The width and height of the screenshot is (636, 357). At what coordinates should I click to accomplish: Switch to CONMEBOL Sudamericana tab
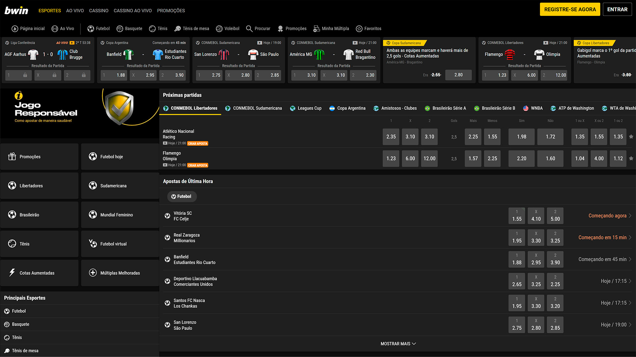(253, 108)
